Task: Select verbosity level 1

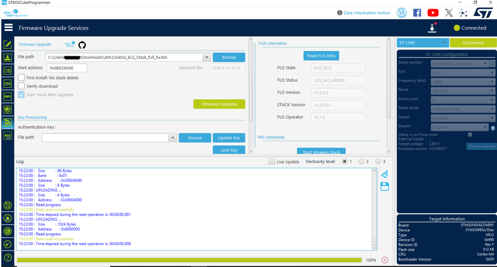Action: pos(345,161)
